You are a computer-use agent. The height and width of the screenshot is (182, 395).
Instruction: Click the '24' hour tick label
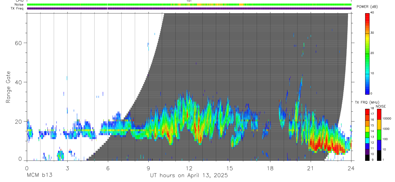click(351, 168)
